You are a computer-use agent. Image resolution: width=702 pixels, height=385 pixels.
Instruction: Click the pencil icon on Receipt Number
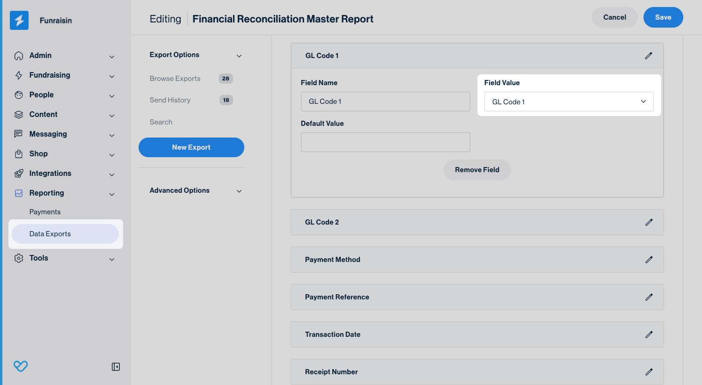(x=649, y=372)
